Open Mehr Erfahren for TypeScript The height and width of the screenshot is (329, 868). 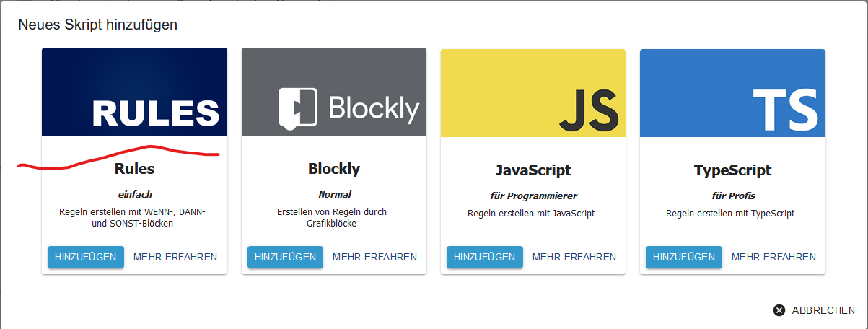tap(773, 258)
